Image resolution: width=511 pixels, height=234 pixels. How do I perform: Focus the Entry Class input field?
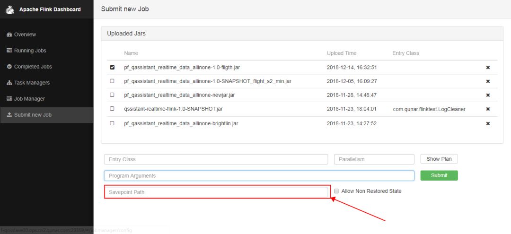click(216, 159)
